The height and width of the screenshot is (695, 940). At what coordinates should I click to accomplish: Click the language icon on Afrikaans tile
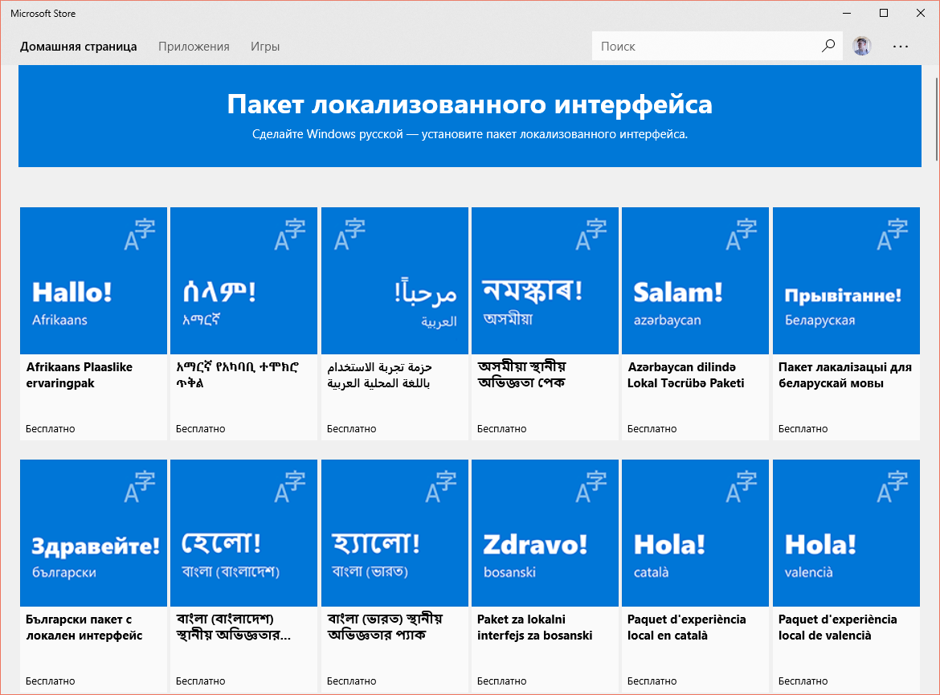(139, 235)
